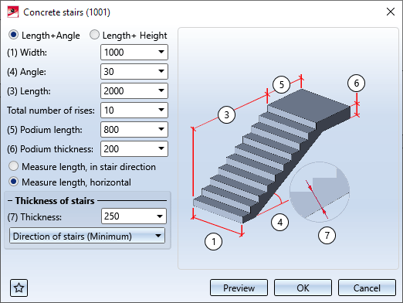The width and height of the screenshot is (403, 303).
Task: Click the Podium thickness field showing 200
Action: [x=134, y=149]
